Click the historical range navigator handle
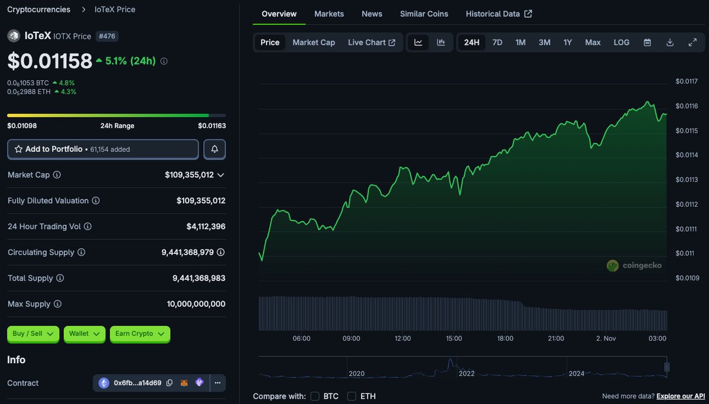Screen dimensions: 709x404 [x=667, y=367]
